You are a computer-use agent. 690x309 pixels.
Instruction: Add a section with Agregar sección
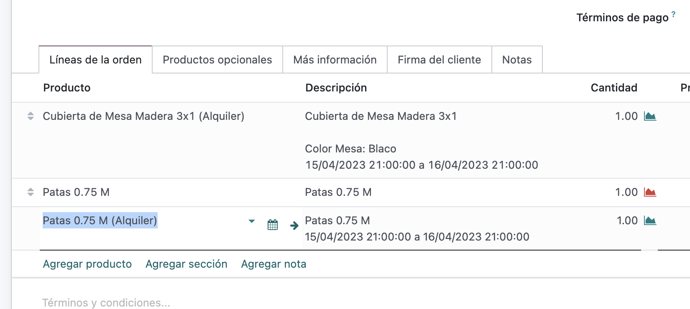187,264
